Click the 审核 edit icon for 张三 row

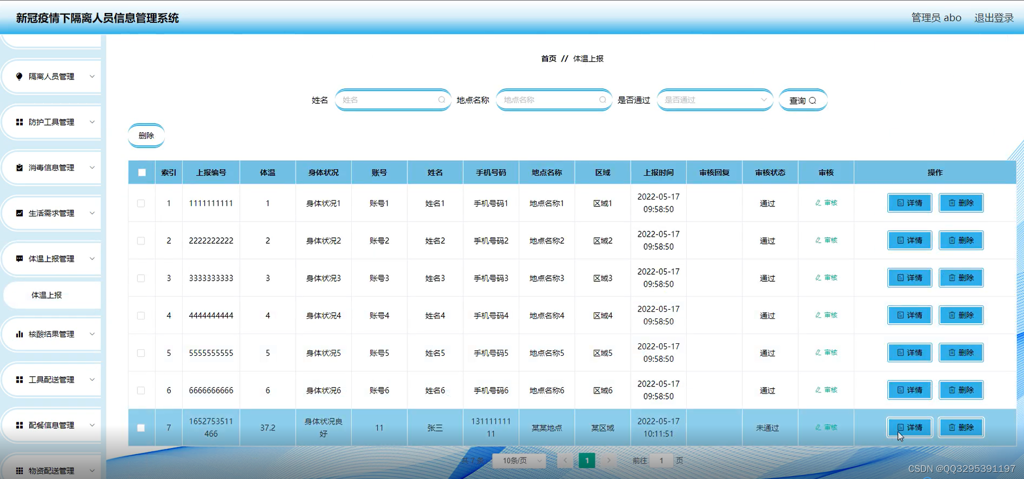coord(818,427)
